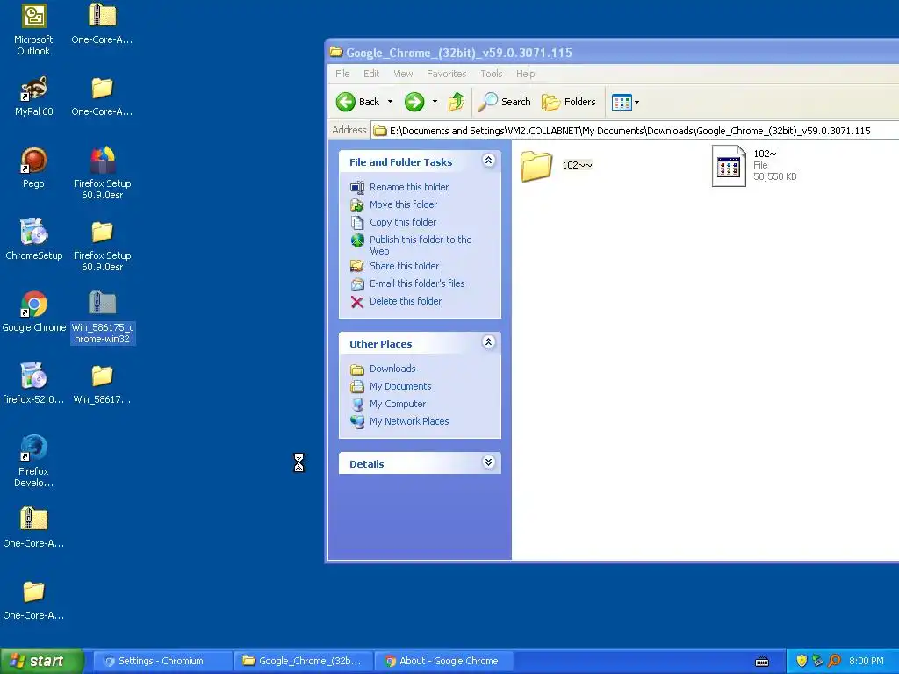
Task: Go to My Computer in Other Places
Action: click(387, 404)
